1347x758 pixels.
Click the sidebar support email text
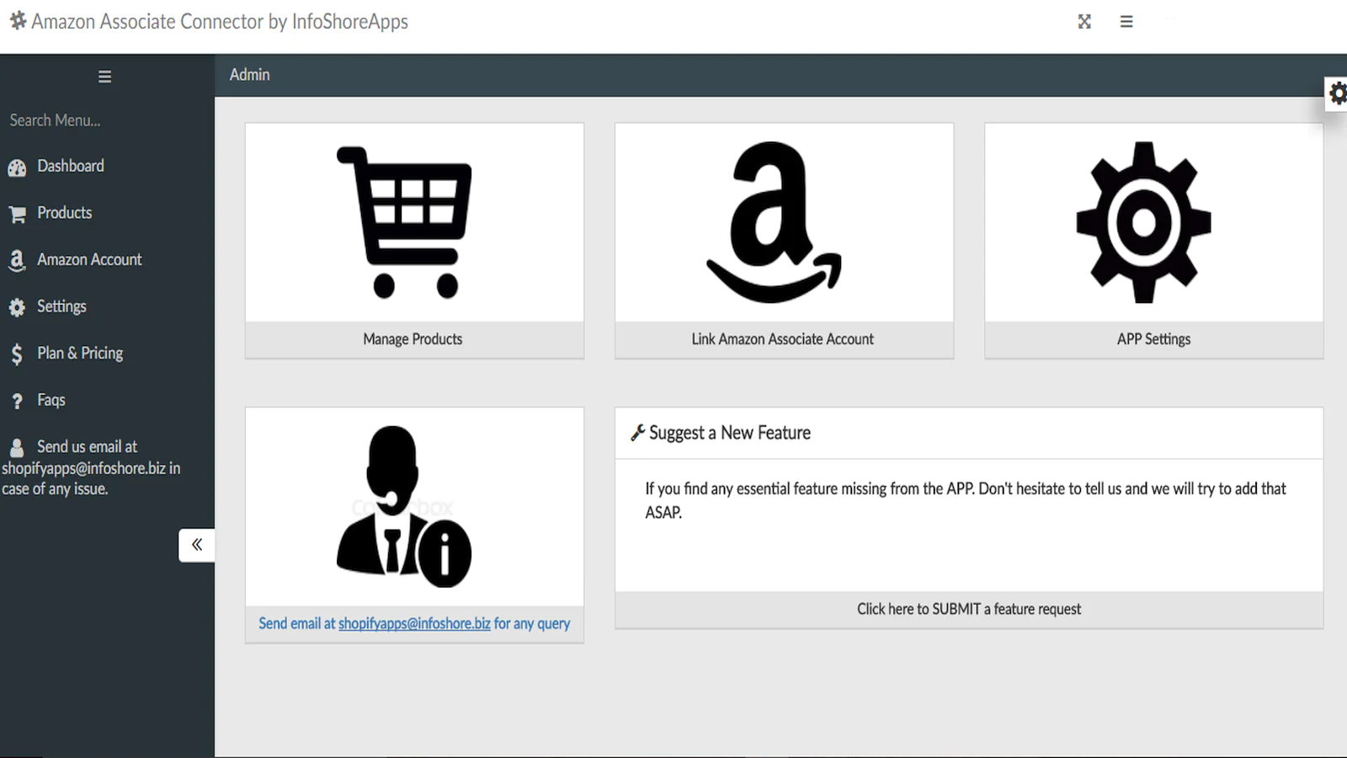tap(91, 467)
